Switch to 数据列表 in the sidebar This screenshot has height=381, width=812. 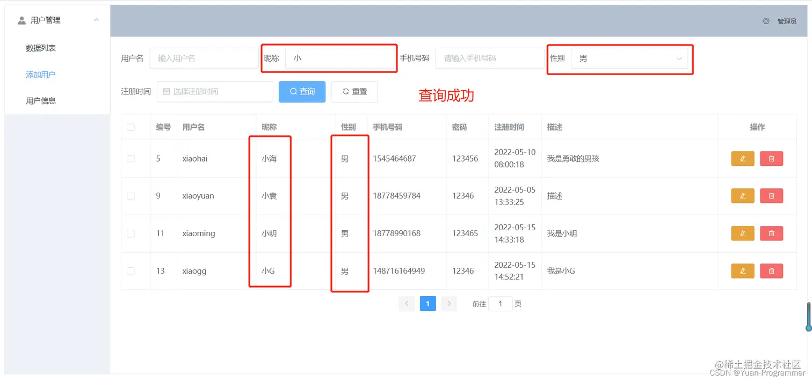40,48
